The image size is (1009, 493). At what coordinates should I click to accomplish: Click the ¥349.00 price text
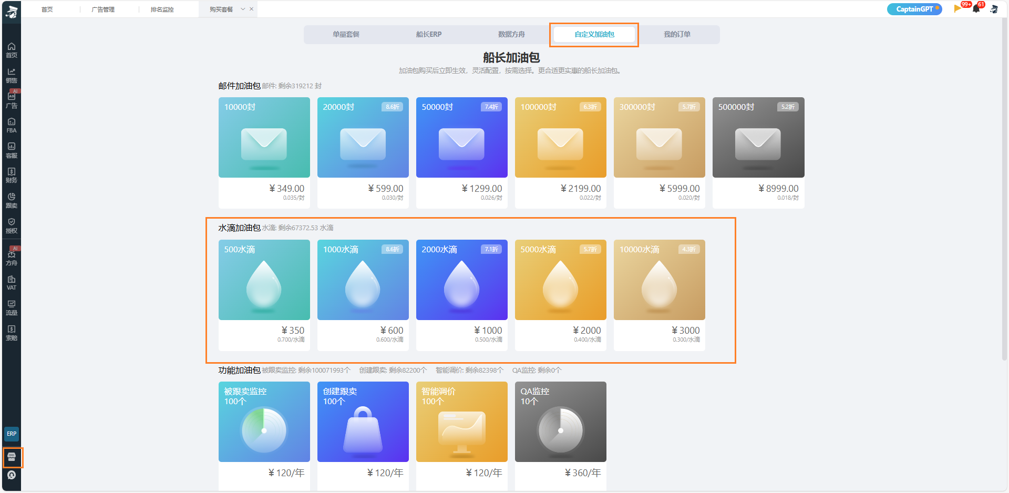pyautogui.click(x=287, y=188)
